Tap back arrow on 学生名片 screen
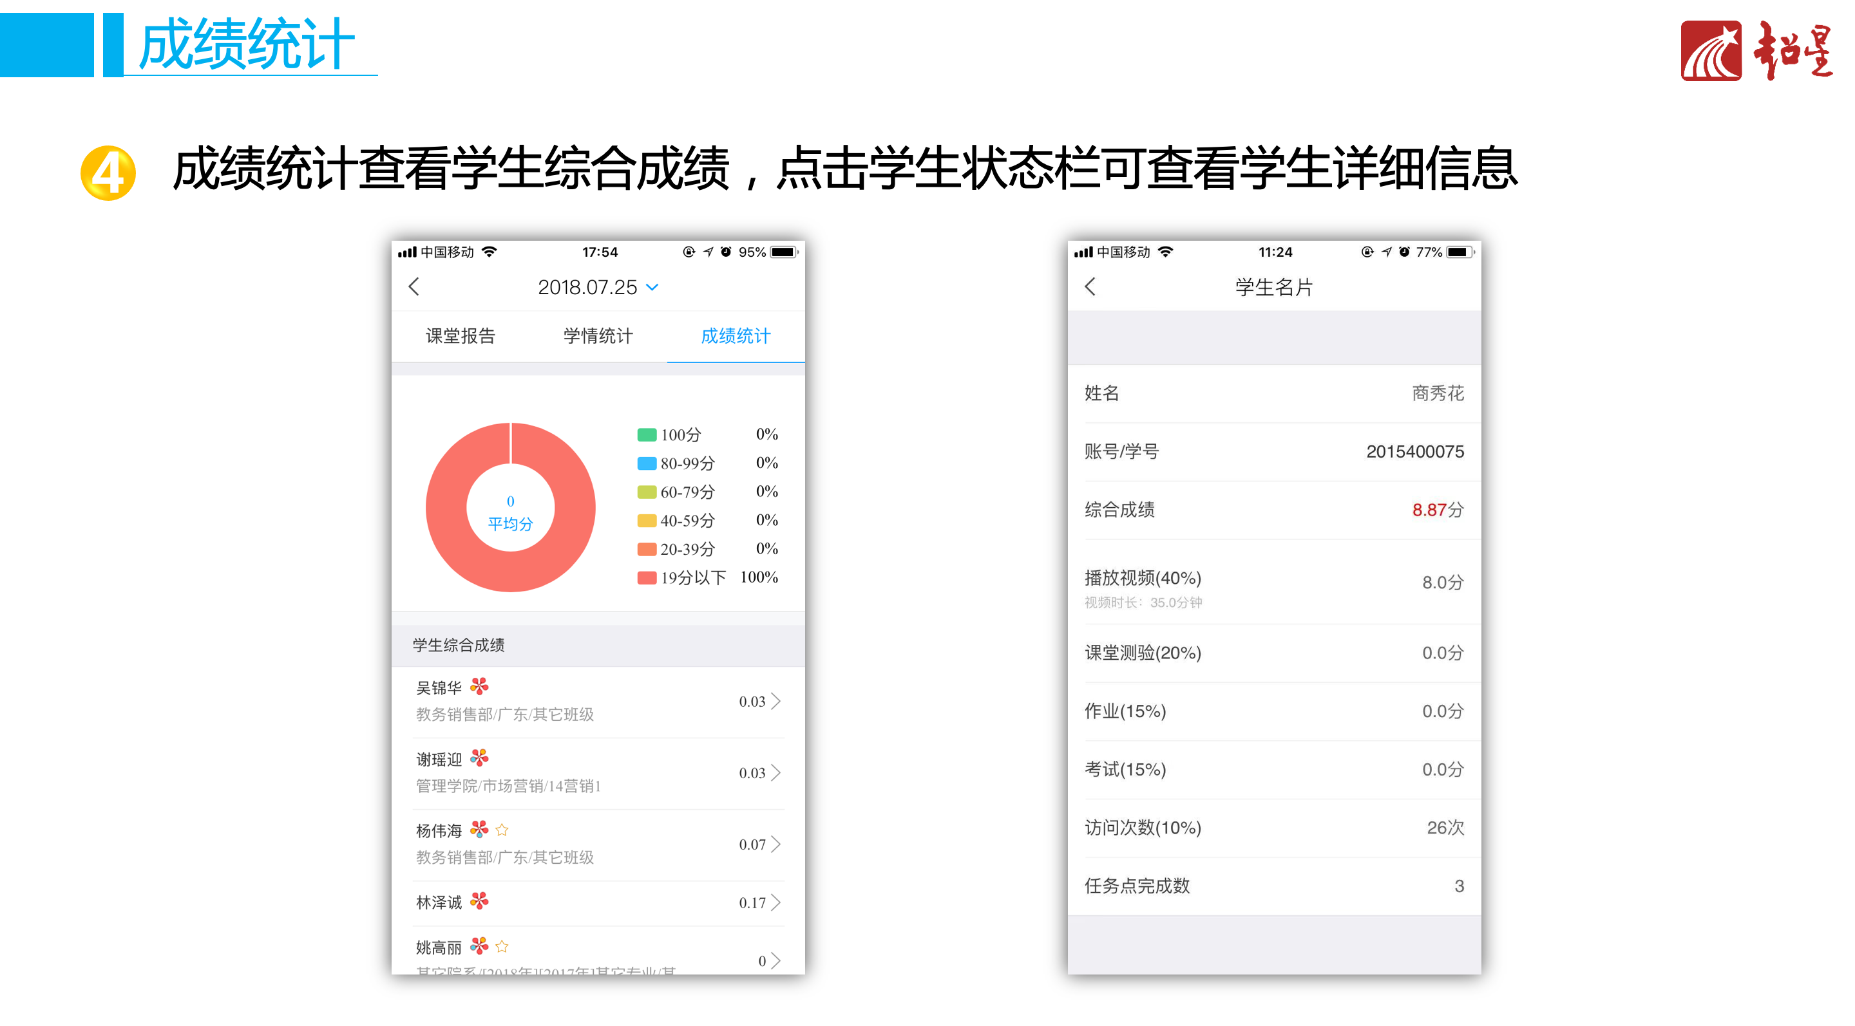 [1090, 286]
